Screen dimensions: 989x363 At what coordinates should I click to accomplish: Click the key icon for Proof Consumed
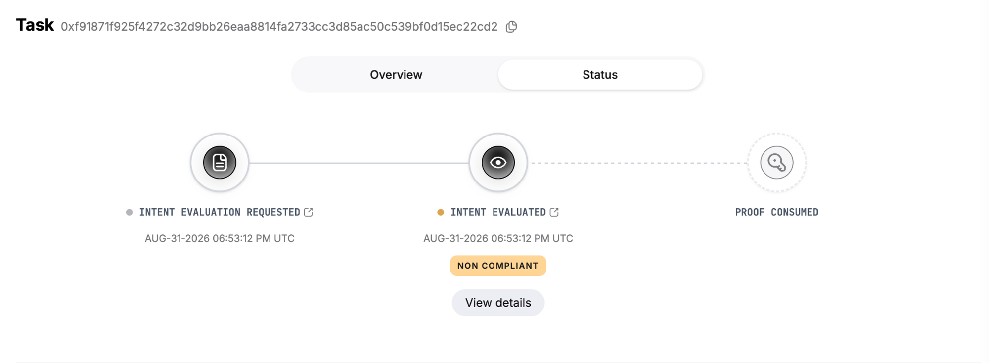click(x=777, y=162)
